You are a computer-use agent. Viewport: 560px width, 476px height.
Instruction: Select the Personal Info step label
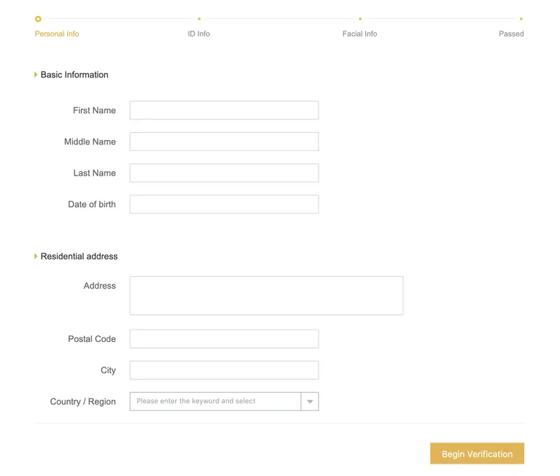click(57, 34)
